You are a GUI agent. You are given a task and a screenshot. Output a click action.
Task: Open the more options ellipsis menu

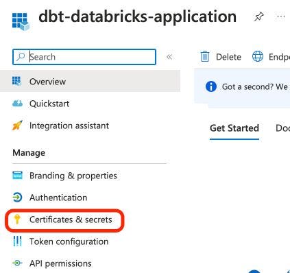(x=281, y=16)
